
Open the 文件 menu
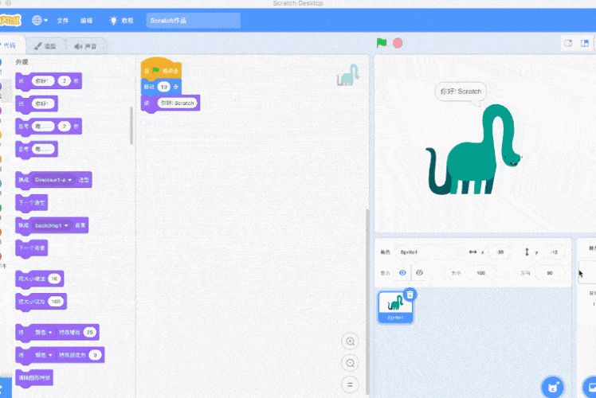[x=63, y=20]
